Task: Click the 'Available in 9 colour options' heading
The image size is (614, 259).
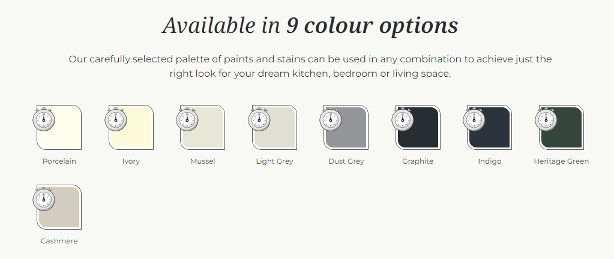Action: (x=310, y=25)
